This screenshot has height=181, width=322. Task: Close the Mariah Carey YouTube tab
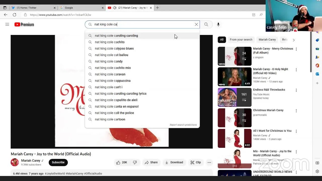point(151,8)
